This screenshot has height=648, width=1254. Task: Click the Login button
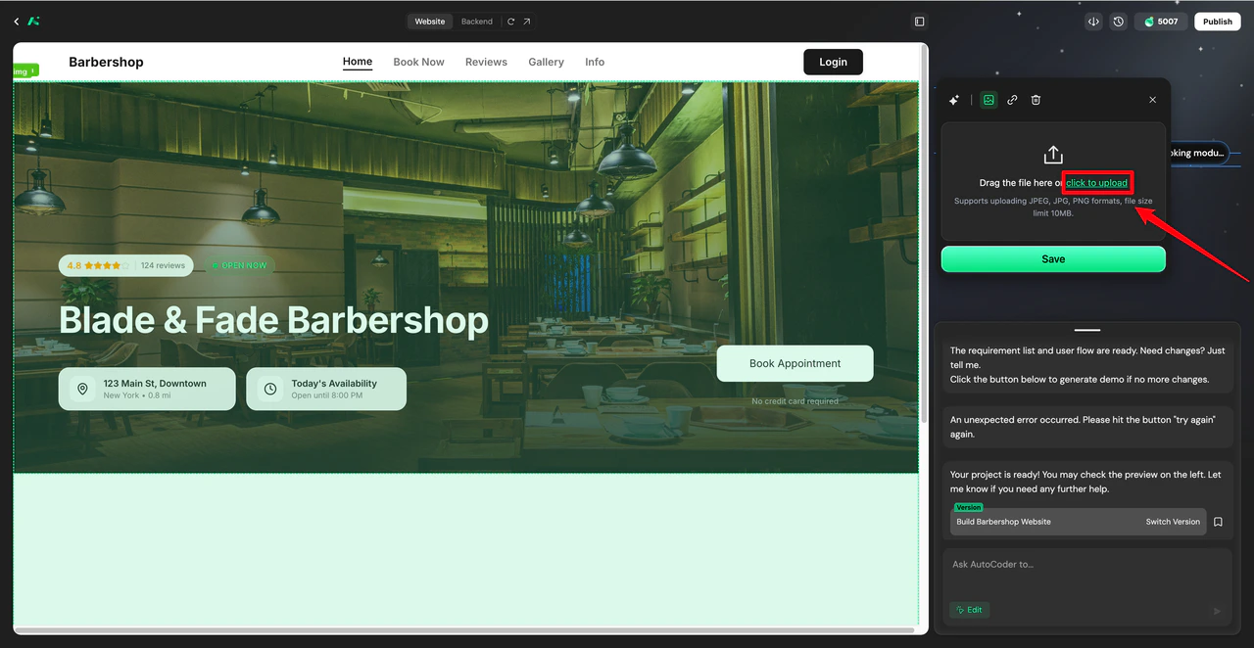click(833, 62)
